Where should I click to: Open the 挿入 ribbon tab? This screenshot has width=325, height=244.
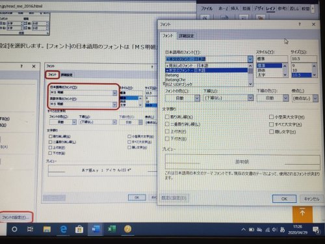235,8
